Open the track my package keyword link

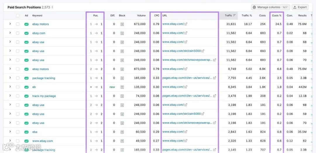coord(44,96)
